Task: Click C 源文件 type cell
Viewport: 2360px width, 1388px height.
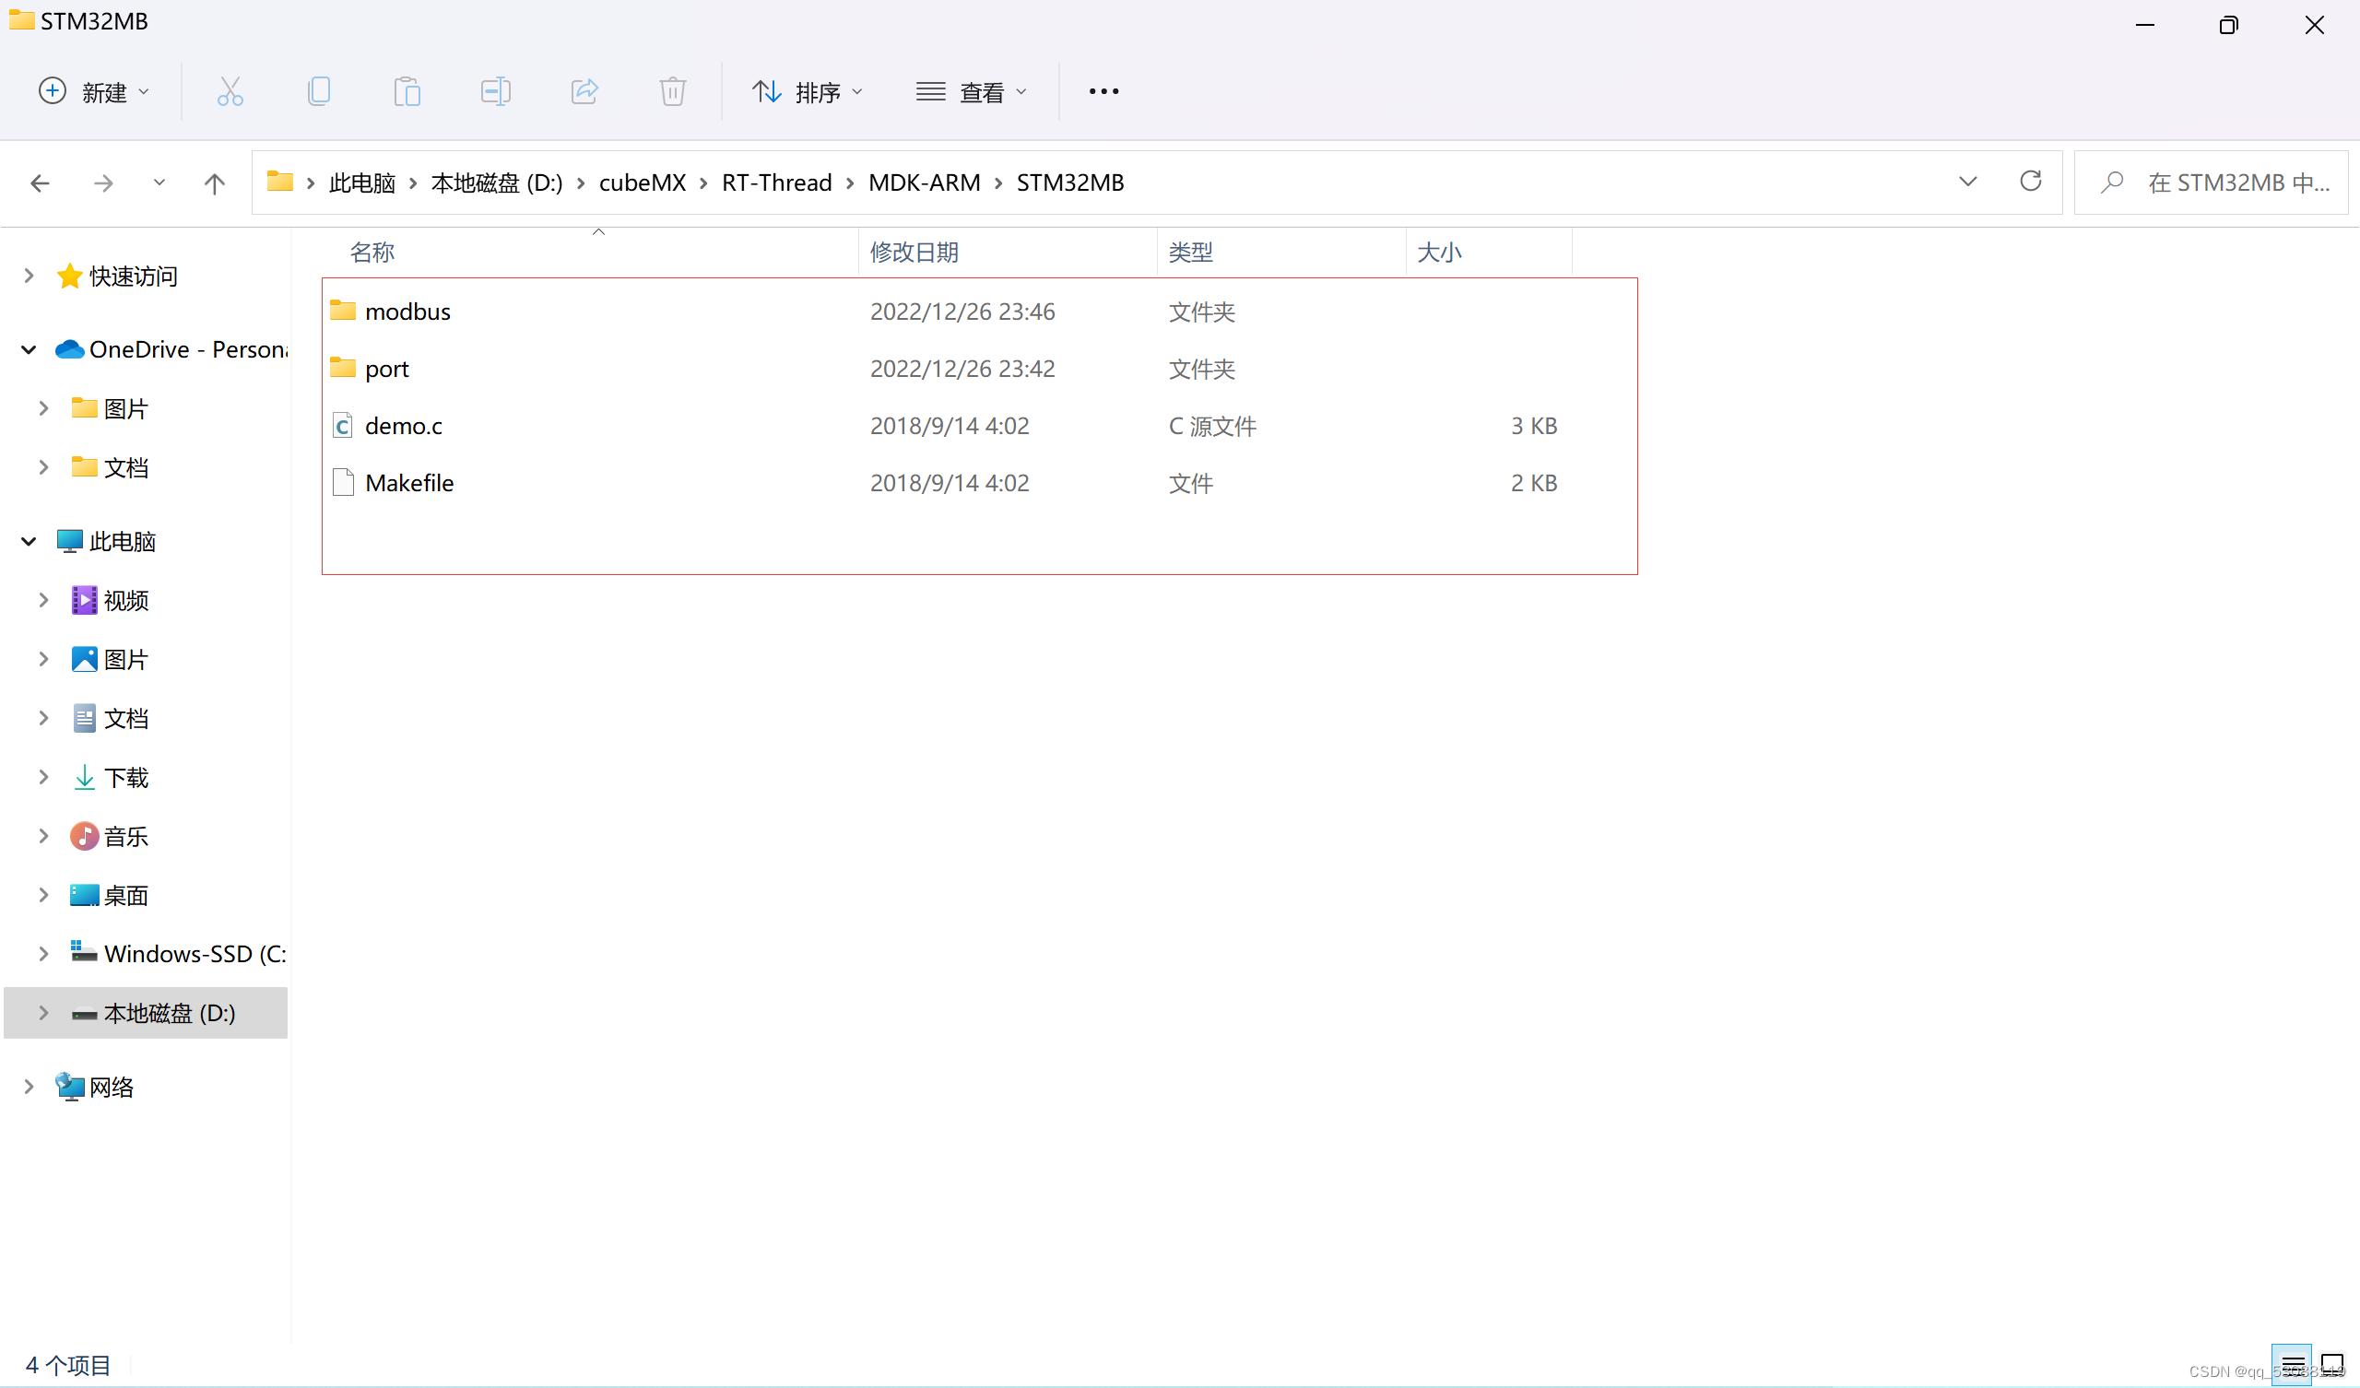Action: tap(1213, 426)
